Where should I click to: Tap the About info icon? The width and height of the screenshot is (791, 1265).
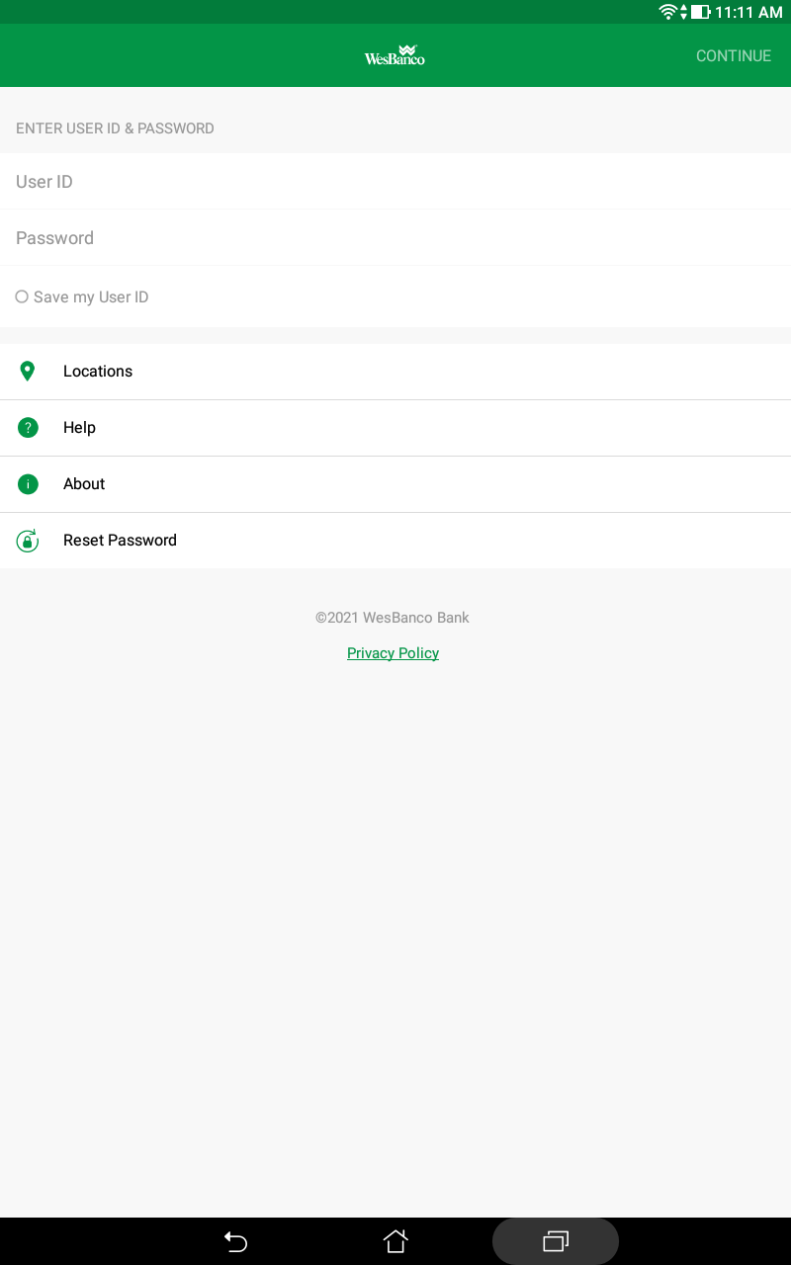pos(28,484)
